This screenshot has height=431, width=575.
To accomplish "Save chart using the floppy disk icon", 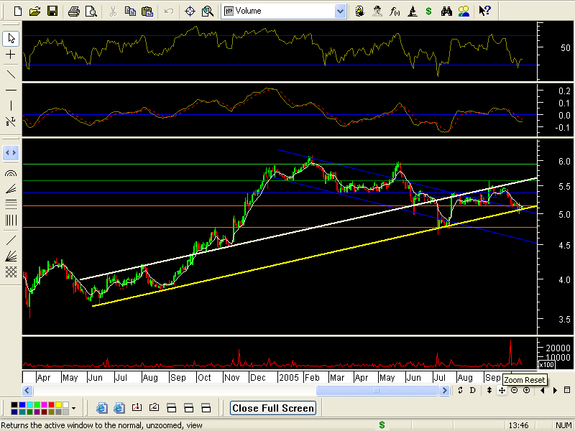I will tap(52, 11).
